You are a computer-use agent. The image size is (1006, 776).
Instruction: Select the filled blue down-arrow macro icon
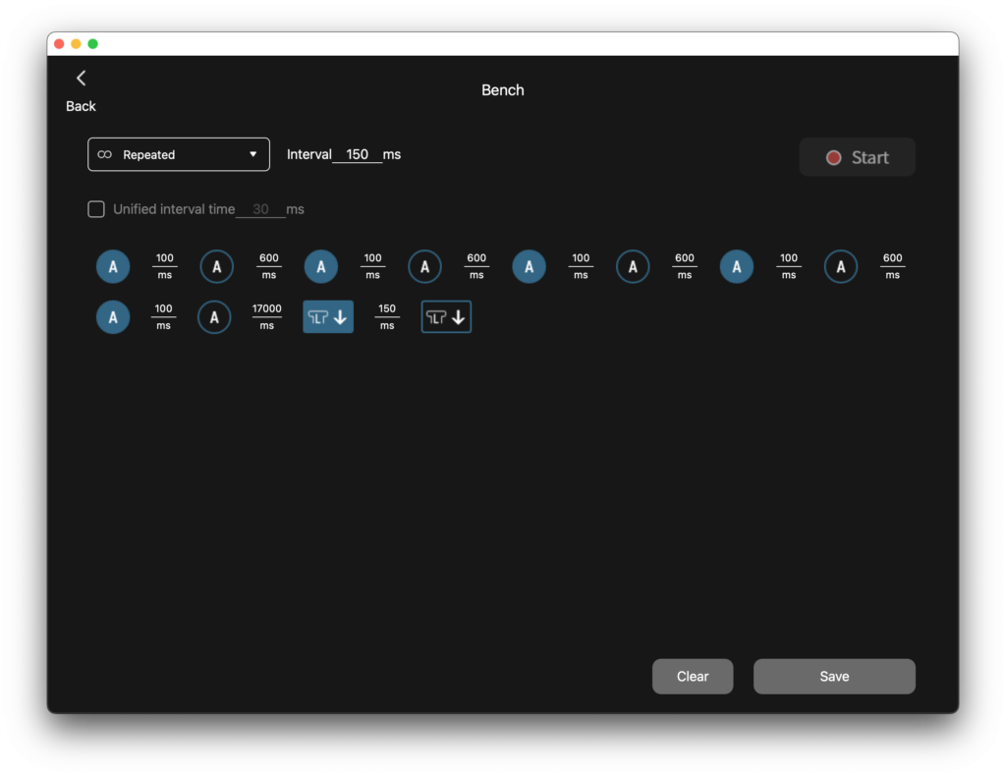pos(328,317)
